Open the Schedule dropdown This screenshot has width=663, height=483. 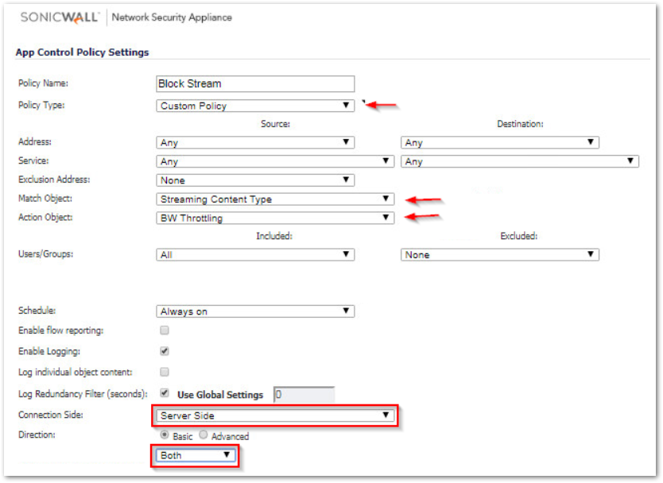(255, 311)
